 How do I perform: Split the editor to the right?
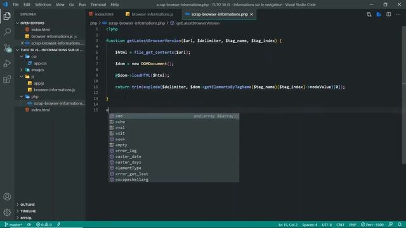(389, 15)
